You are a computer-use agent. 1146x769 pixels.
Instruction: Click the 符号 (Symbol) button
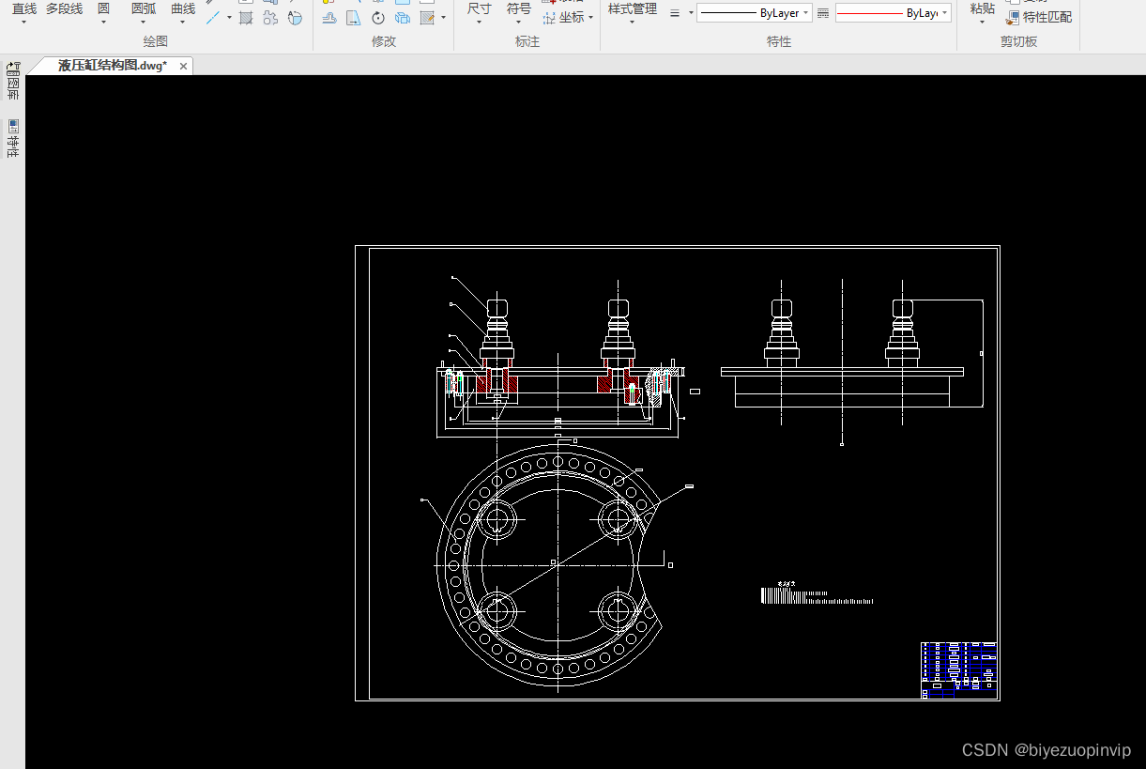[x=518, y=8]
